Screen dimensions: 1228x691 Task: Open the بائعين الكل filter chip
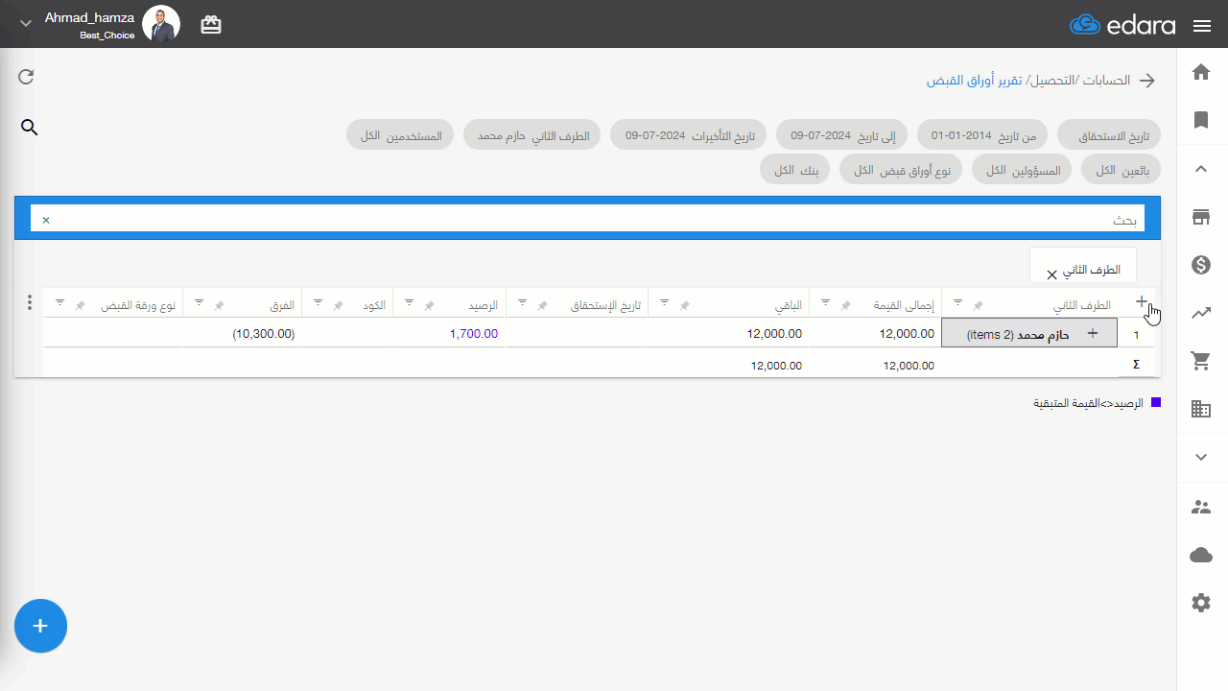coord(1121,170)
